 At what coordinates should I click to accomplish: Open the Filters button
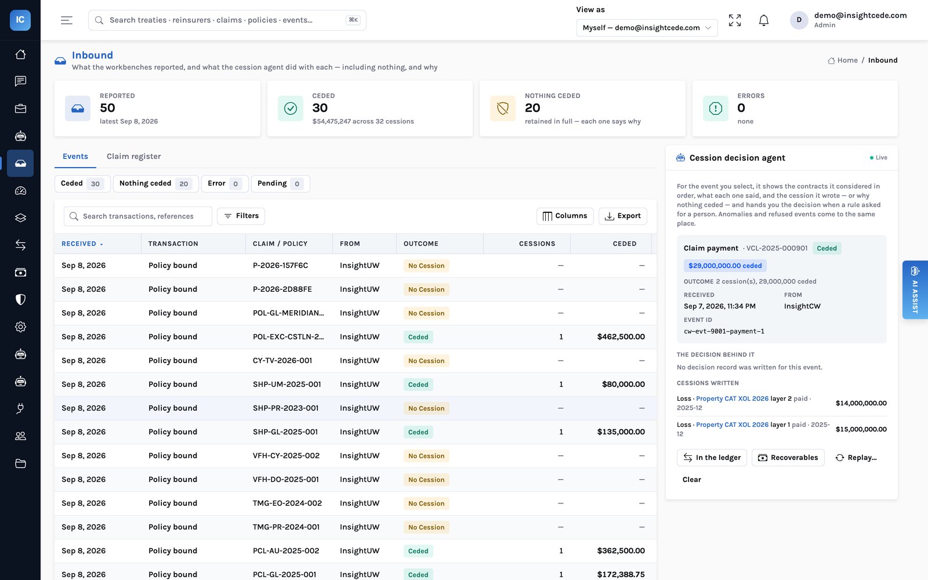click(241, 216)
